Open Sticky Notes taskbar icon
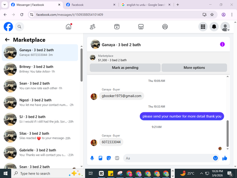The image size is (237, 178). tap(110, 174)
